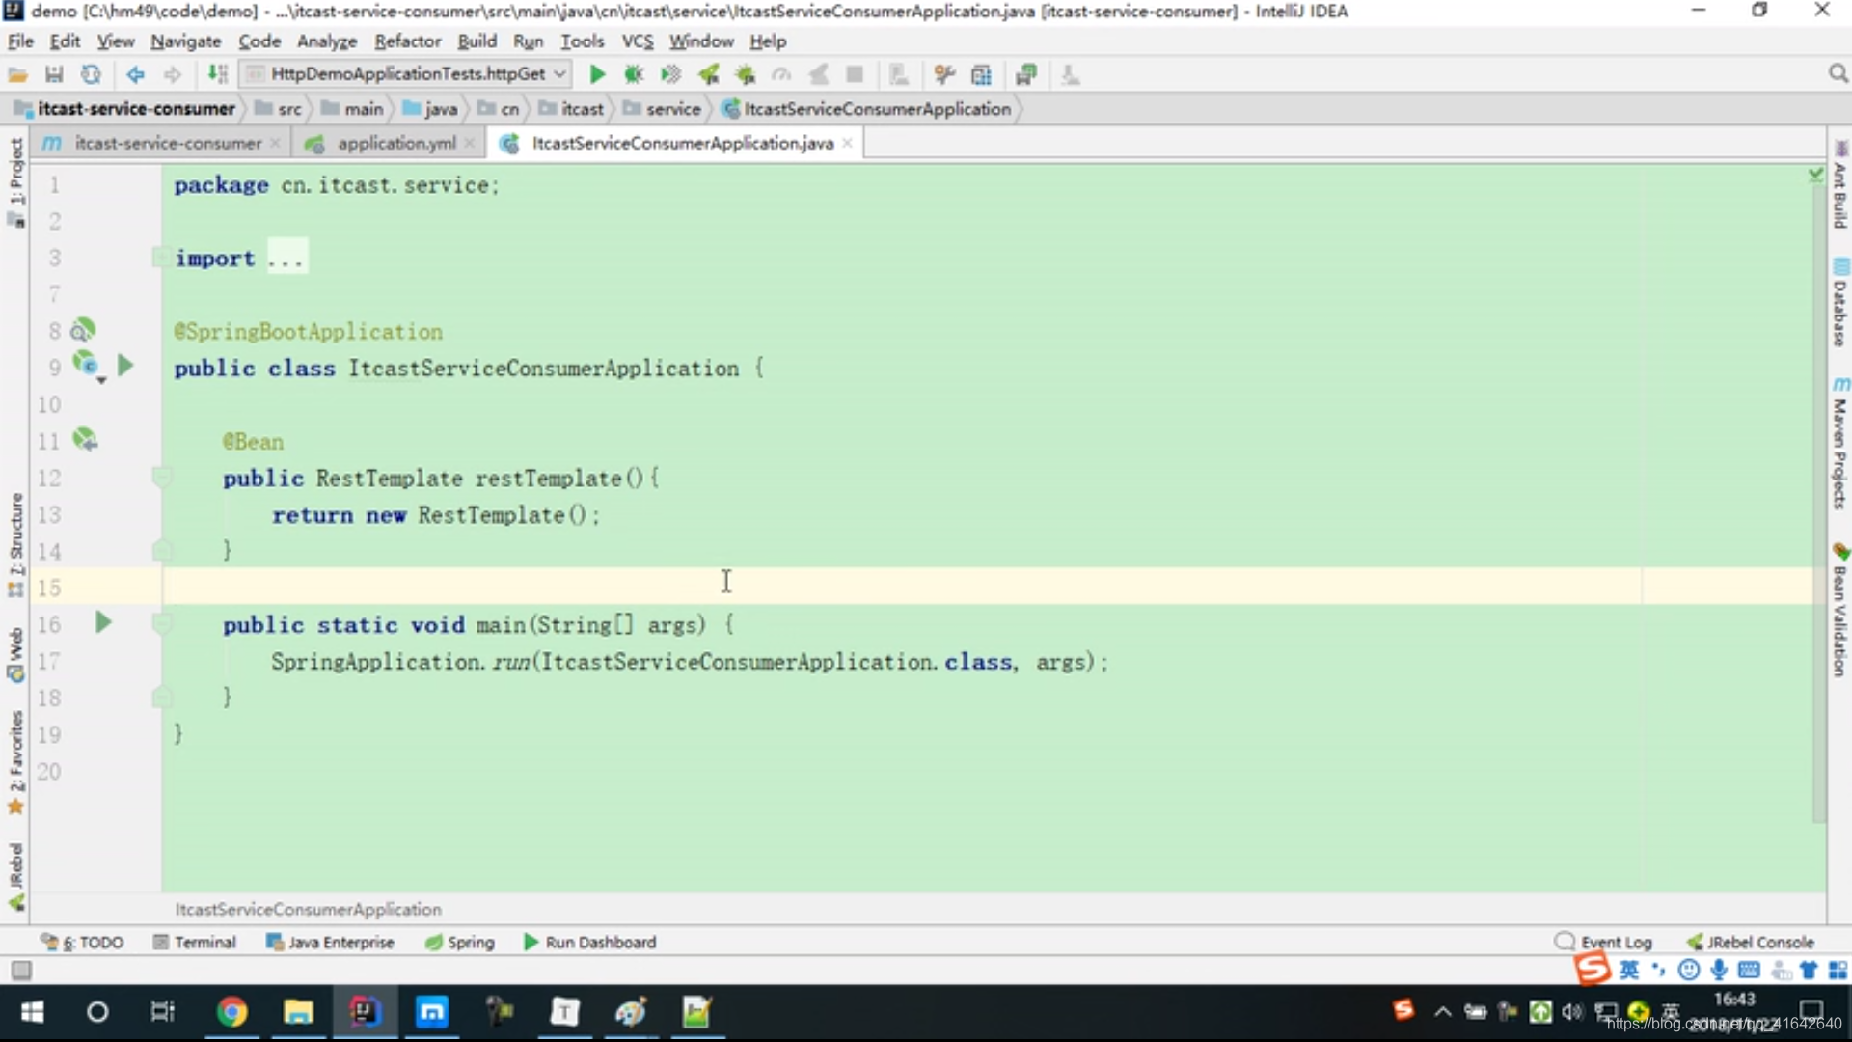Click the Search Everywhere magnifier icon
The height and width of the screenshot is (1042, 1852).
[x=1838, y=74]
